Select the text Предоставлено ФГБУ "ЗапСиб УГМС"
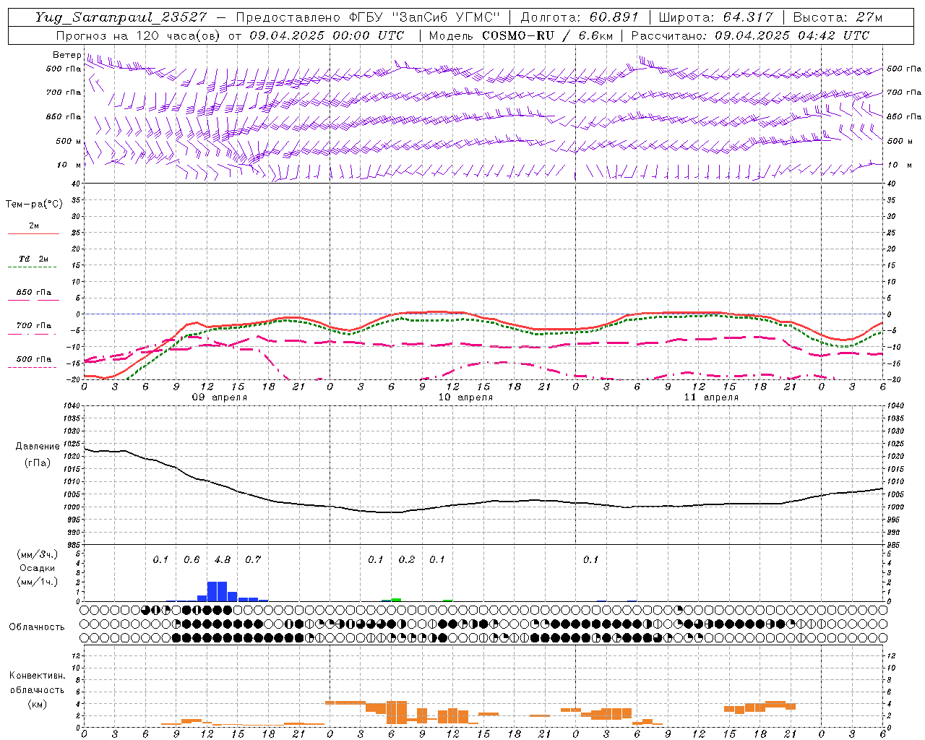 coord(368,17)
